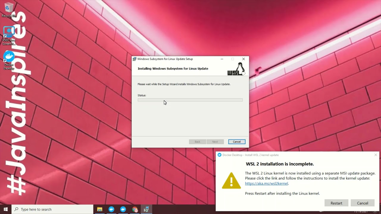This screenshot has width=381, height=214.
Task: Close the WSL Update Setup window
Action: tap(243, 59)
